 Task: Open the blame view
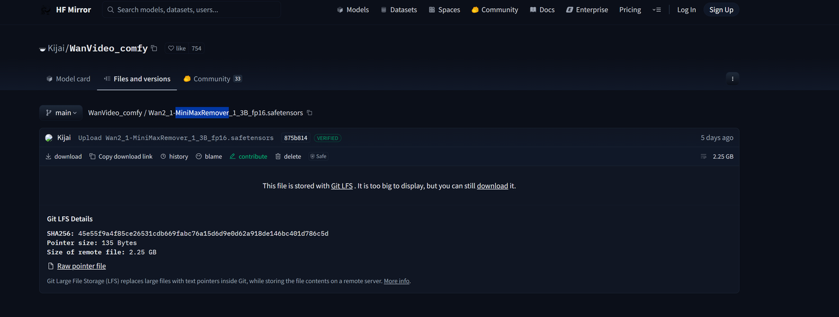(209, 157)
